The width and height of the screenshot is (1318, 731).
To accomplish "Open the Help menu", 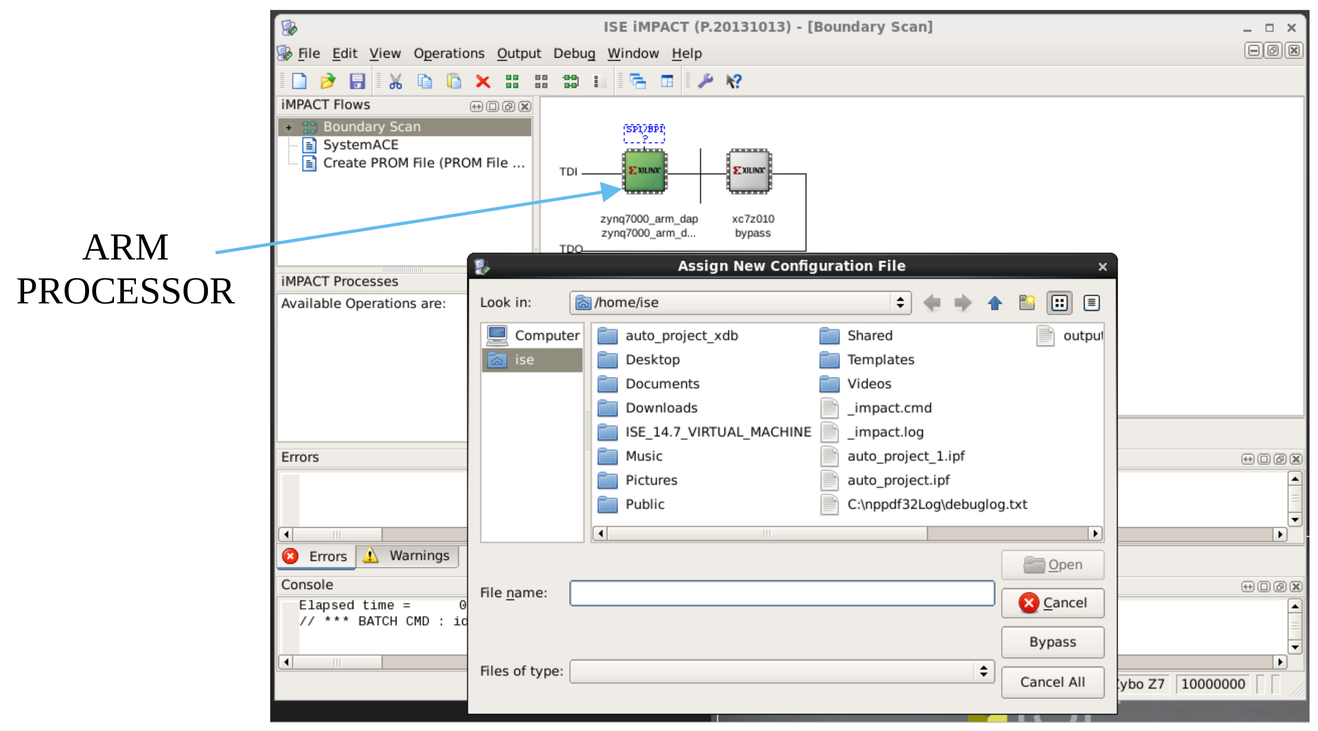I will tap(687, 53).
